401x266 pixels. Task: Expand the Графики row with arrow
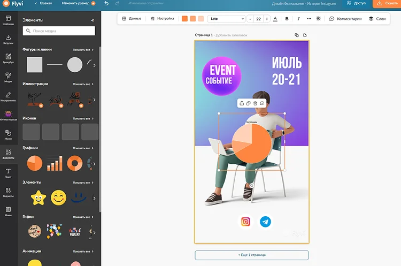94,164
